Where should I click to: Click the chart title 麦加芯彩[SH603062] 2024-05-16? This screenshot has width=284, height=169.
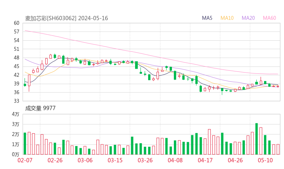[66, 18]
